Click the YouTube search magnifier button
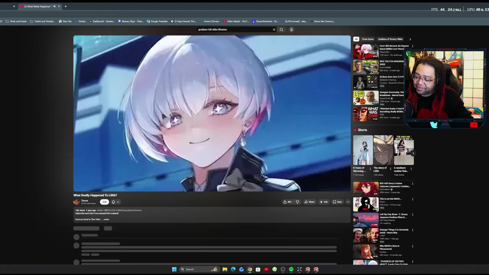The height and width of the screenshot is (275, 489). tap(281, 29)
